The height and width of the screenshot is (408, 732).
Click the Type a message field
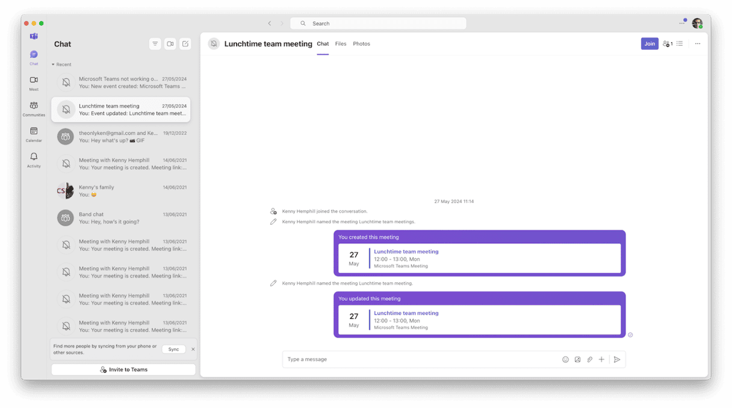coord(421,359)
